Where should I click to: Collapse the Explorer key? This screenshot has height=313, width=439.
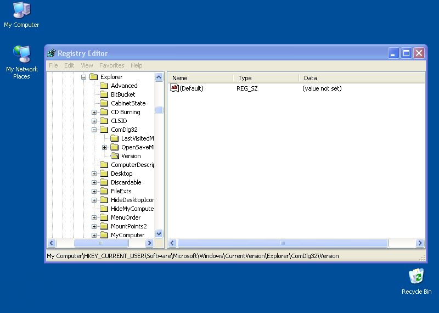pos(83,77)
